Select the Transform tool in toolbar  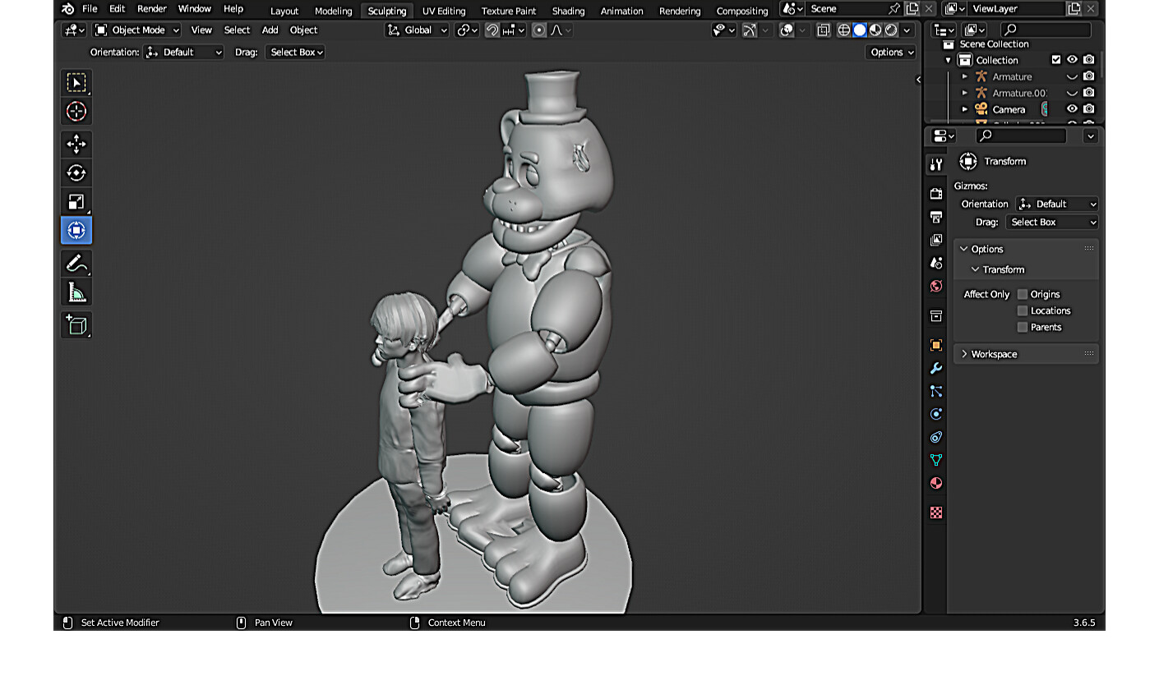pyautogui.click(x=76, y=231)
